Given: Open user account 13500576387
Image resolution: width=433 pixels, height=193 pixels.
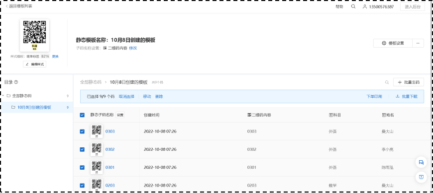Looking at the screenshot, I should tap(378, 7).
